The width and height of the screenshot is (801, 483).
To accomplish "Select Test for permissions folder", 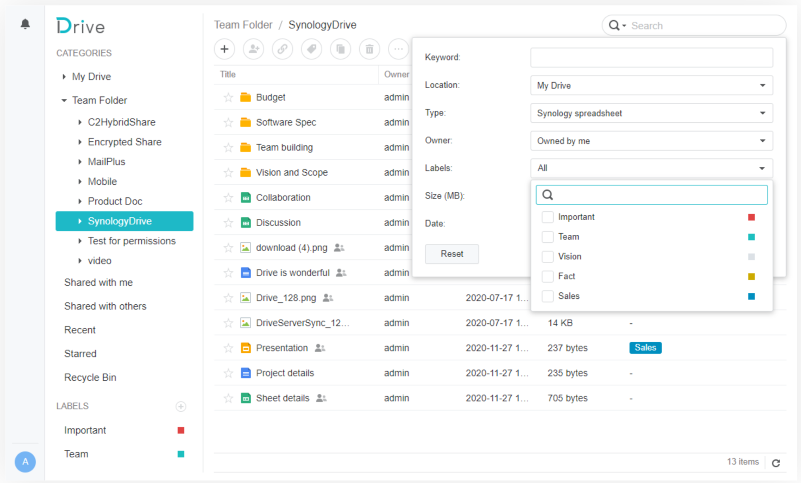I will tap(132, 241).
